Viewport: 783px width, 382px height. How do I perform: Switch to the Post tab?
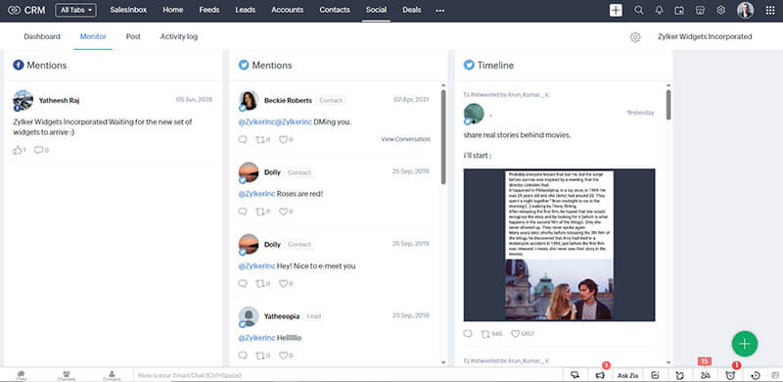click(x=133, y=36)
